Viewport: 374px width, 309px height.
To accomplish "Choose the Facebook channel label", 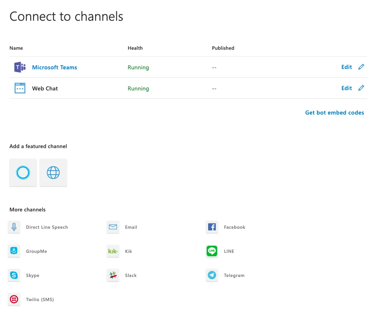I will [x=235, y=227].
